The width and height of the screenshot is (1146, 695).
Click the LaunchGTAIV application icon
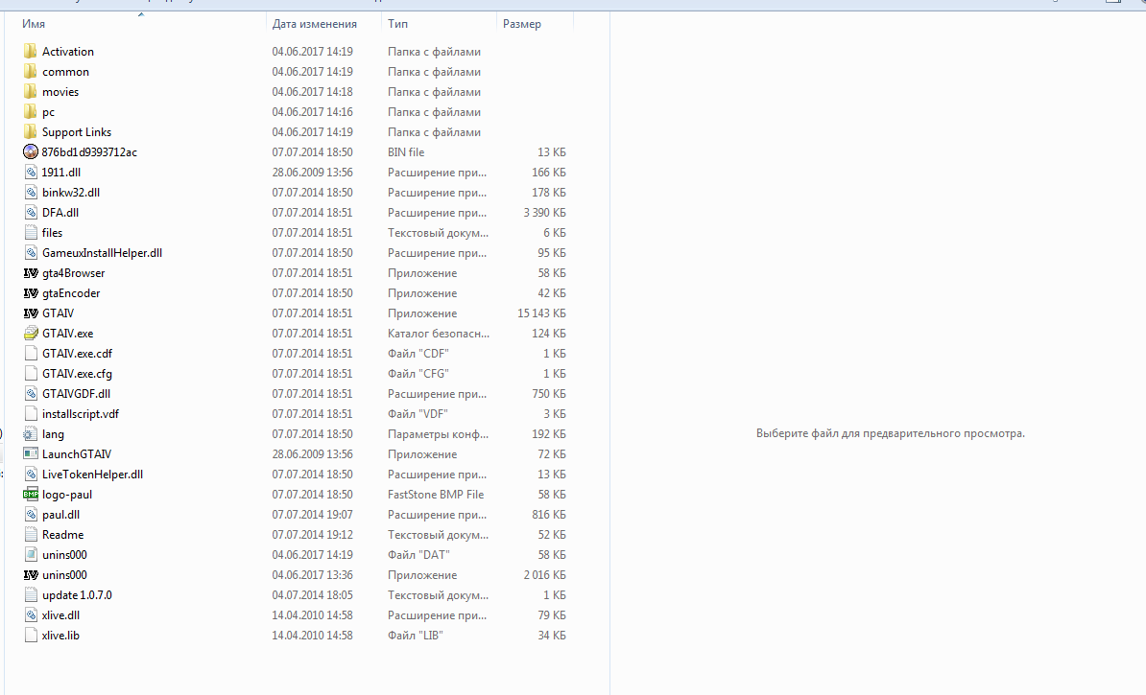point(31,454)
